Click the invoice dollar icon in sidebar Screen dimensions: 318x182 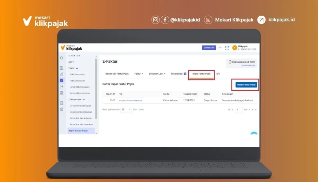coord(62,68)
